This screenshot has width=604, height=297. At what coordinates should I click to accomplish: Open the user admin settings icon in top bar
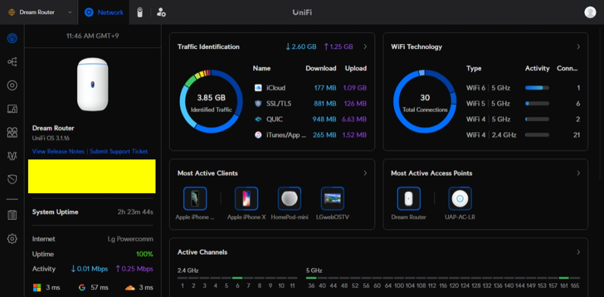[x=161, y=12]
